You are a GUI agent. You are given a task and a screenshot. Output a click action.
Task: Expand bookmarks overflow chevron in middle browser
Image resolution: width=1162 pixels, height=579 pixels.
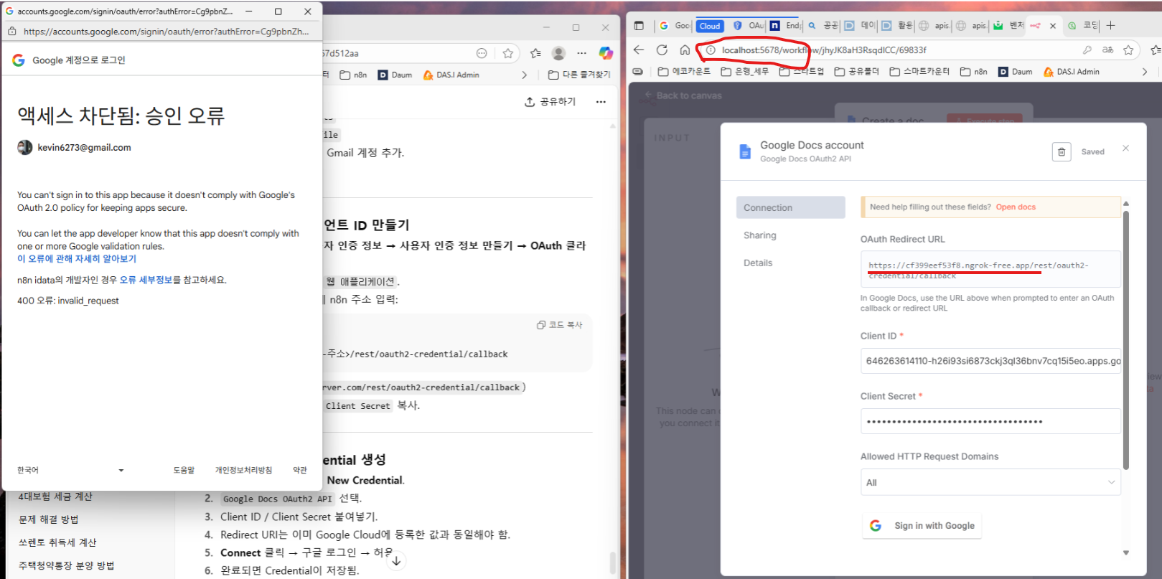(x=525, y=75)
